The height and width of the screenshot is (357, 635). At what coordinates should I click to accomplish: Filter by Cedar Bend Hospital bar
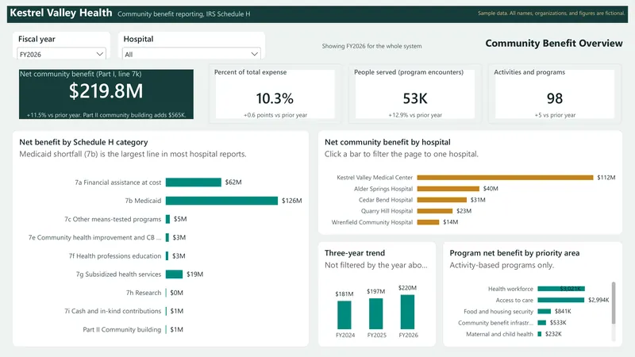(442, 200)
